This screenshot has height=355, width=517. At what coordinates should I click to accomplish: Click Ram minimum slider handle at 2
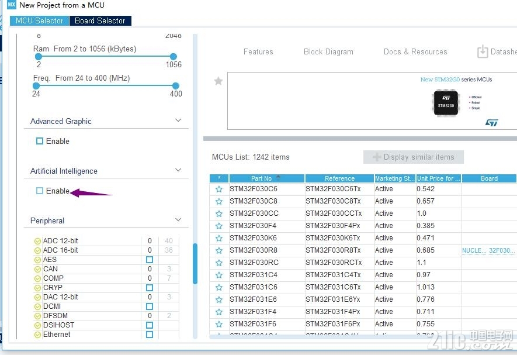point(39,57)
